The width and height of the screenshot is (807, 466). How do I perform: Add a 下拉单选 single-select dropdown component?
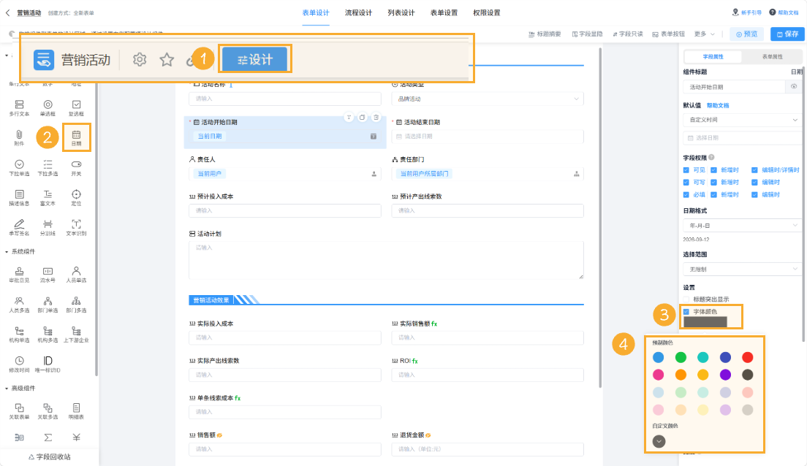(x=19, y=168)
